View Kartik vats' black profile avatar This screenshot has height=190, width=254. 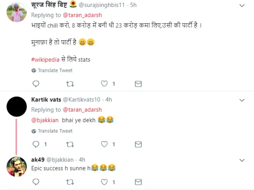click(17, 106)
